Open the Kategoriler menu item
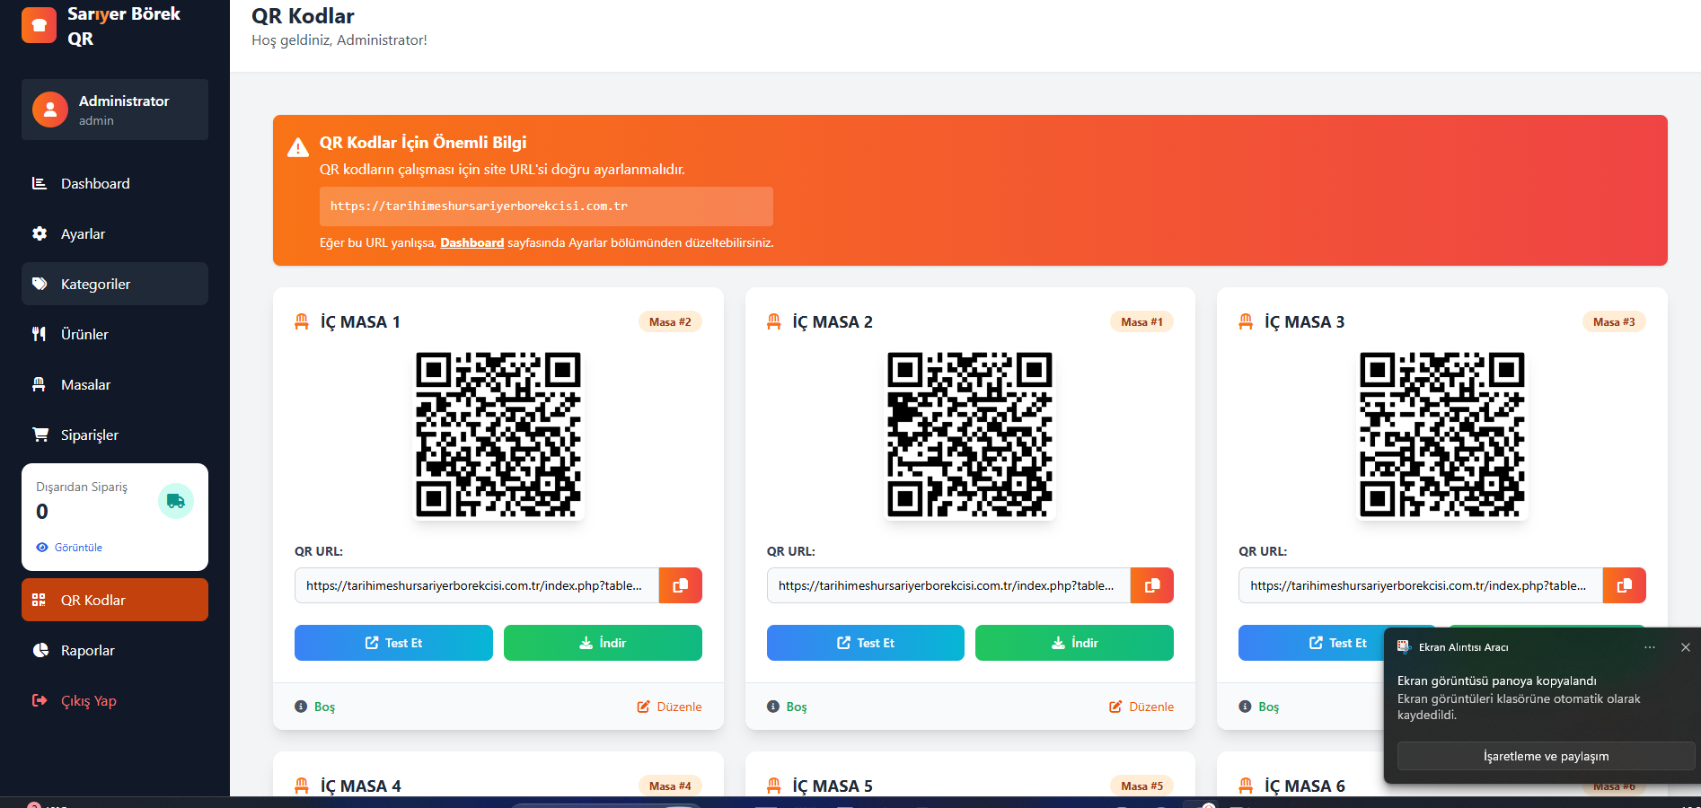This screenshot has height=808, width=1701. [x=95, y=284]
